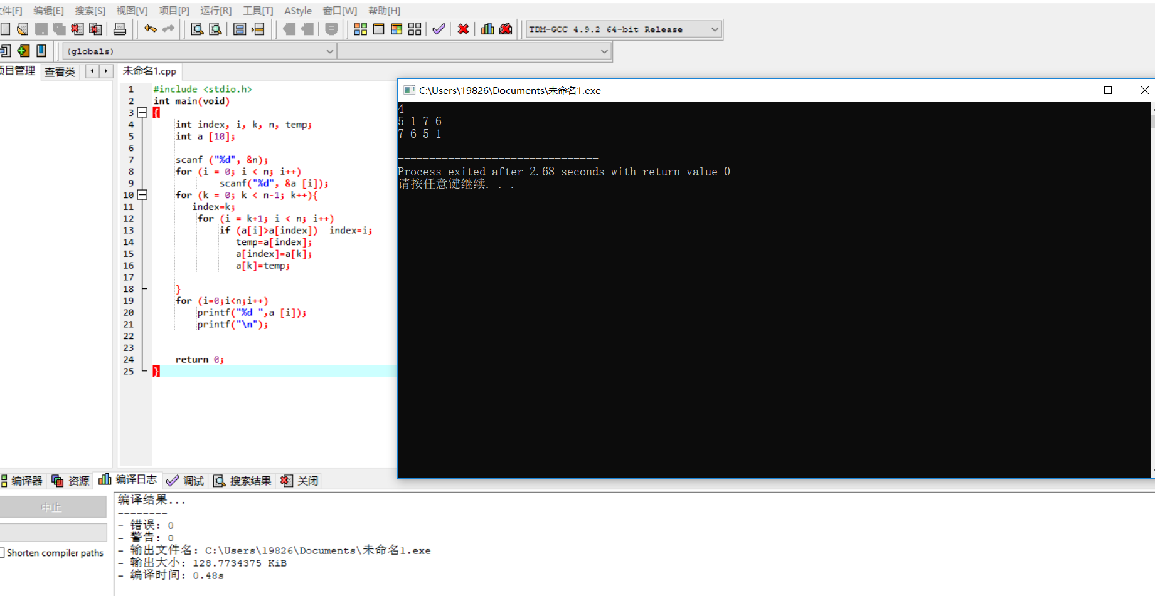
Task: Open the 运行[R] menu
Action: coord(216,11)
